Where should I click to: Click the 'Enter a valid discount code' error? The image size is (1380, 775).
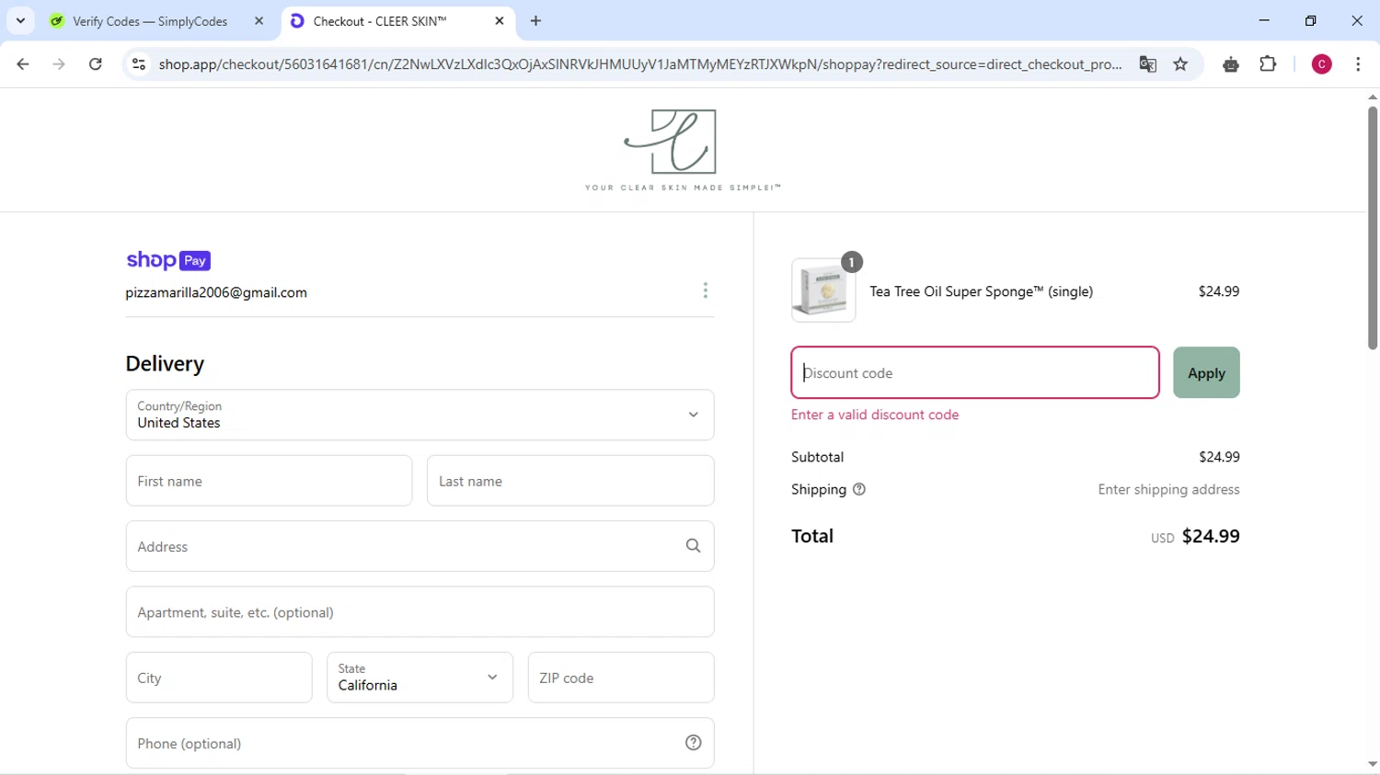875,415
